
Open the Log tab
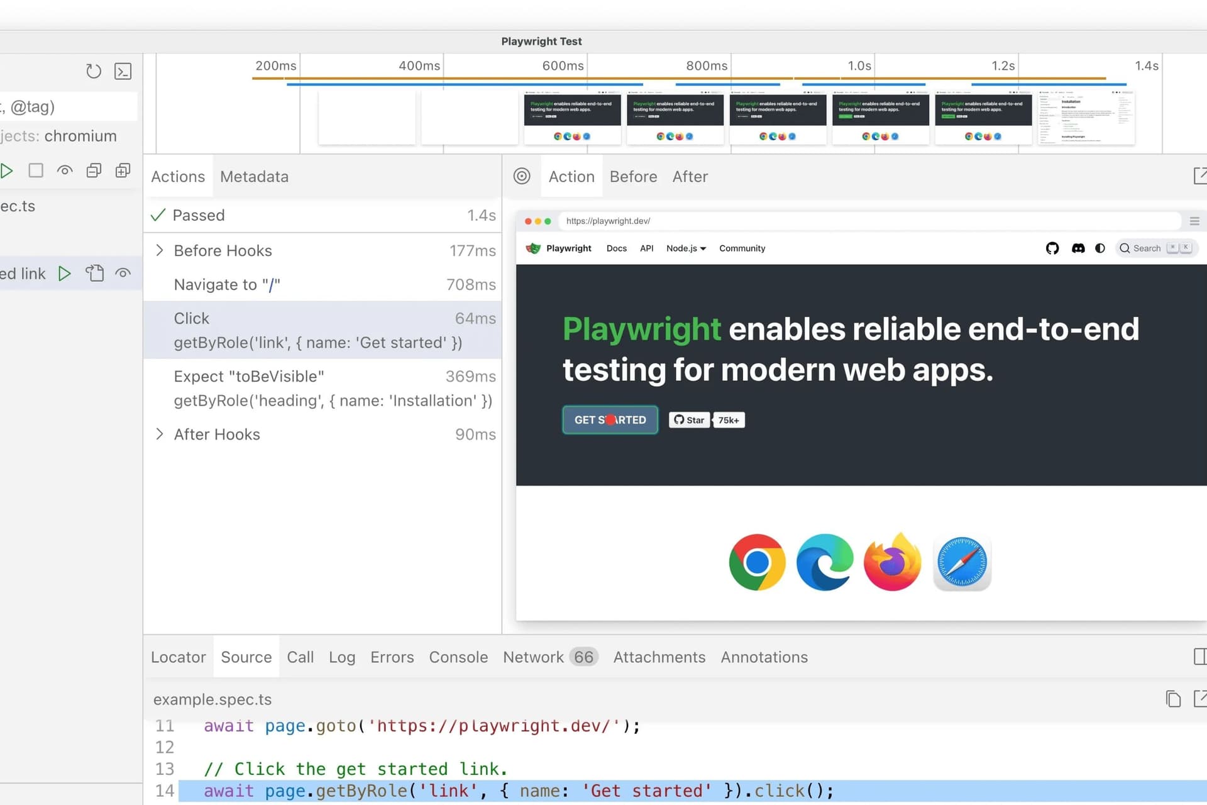point(342,657)
